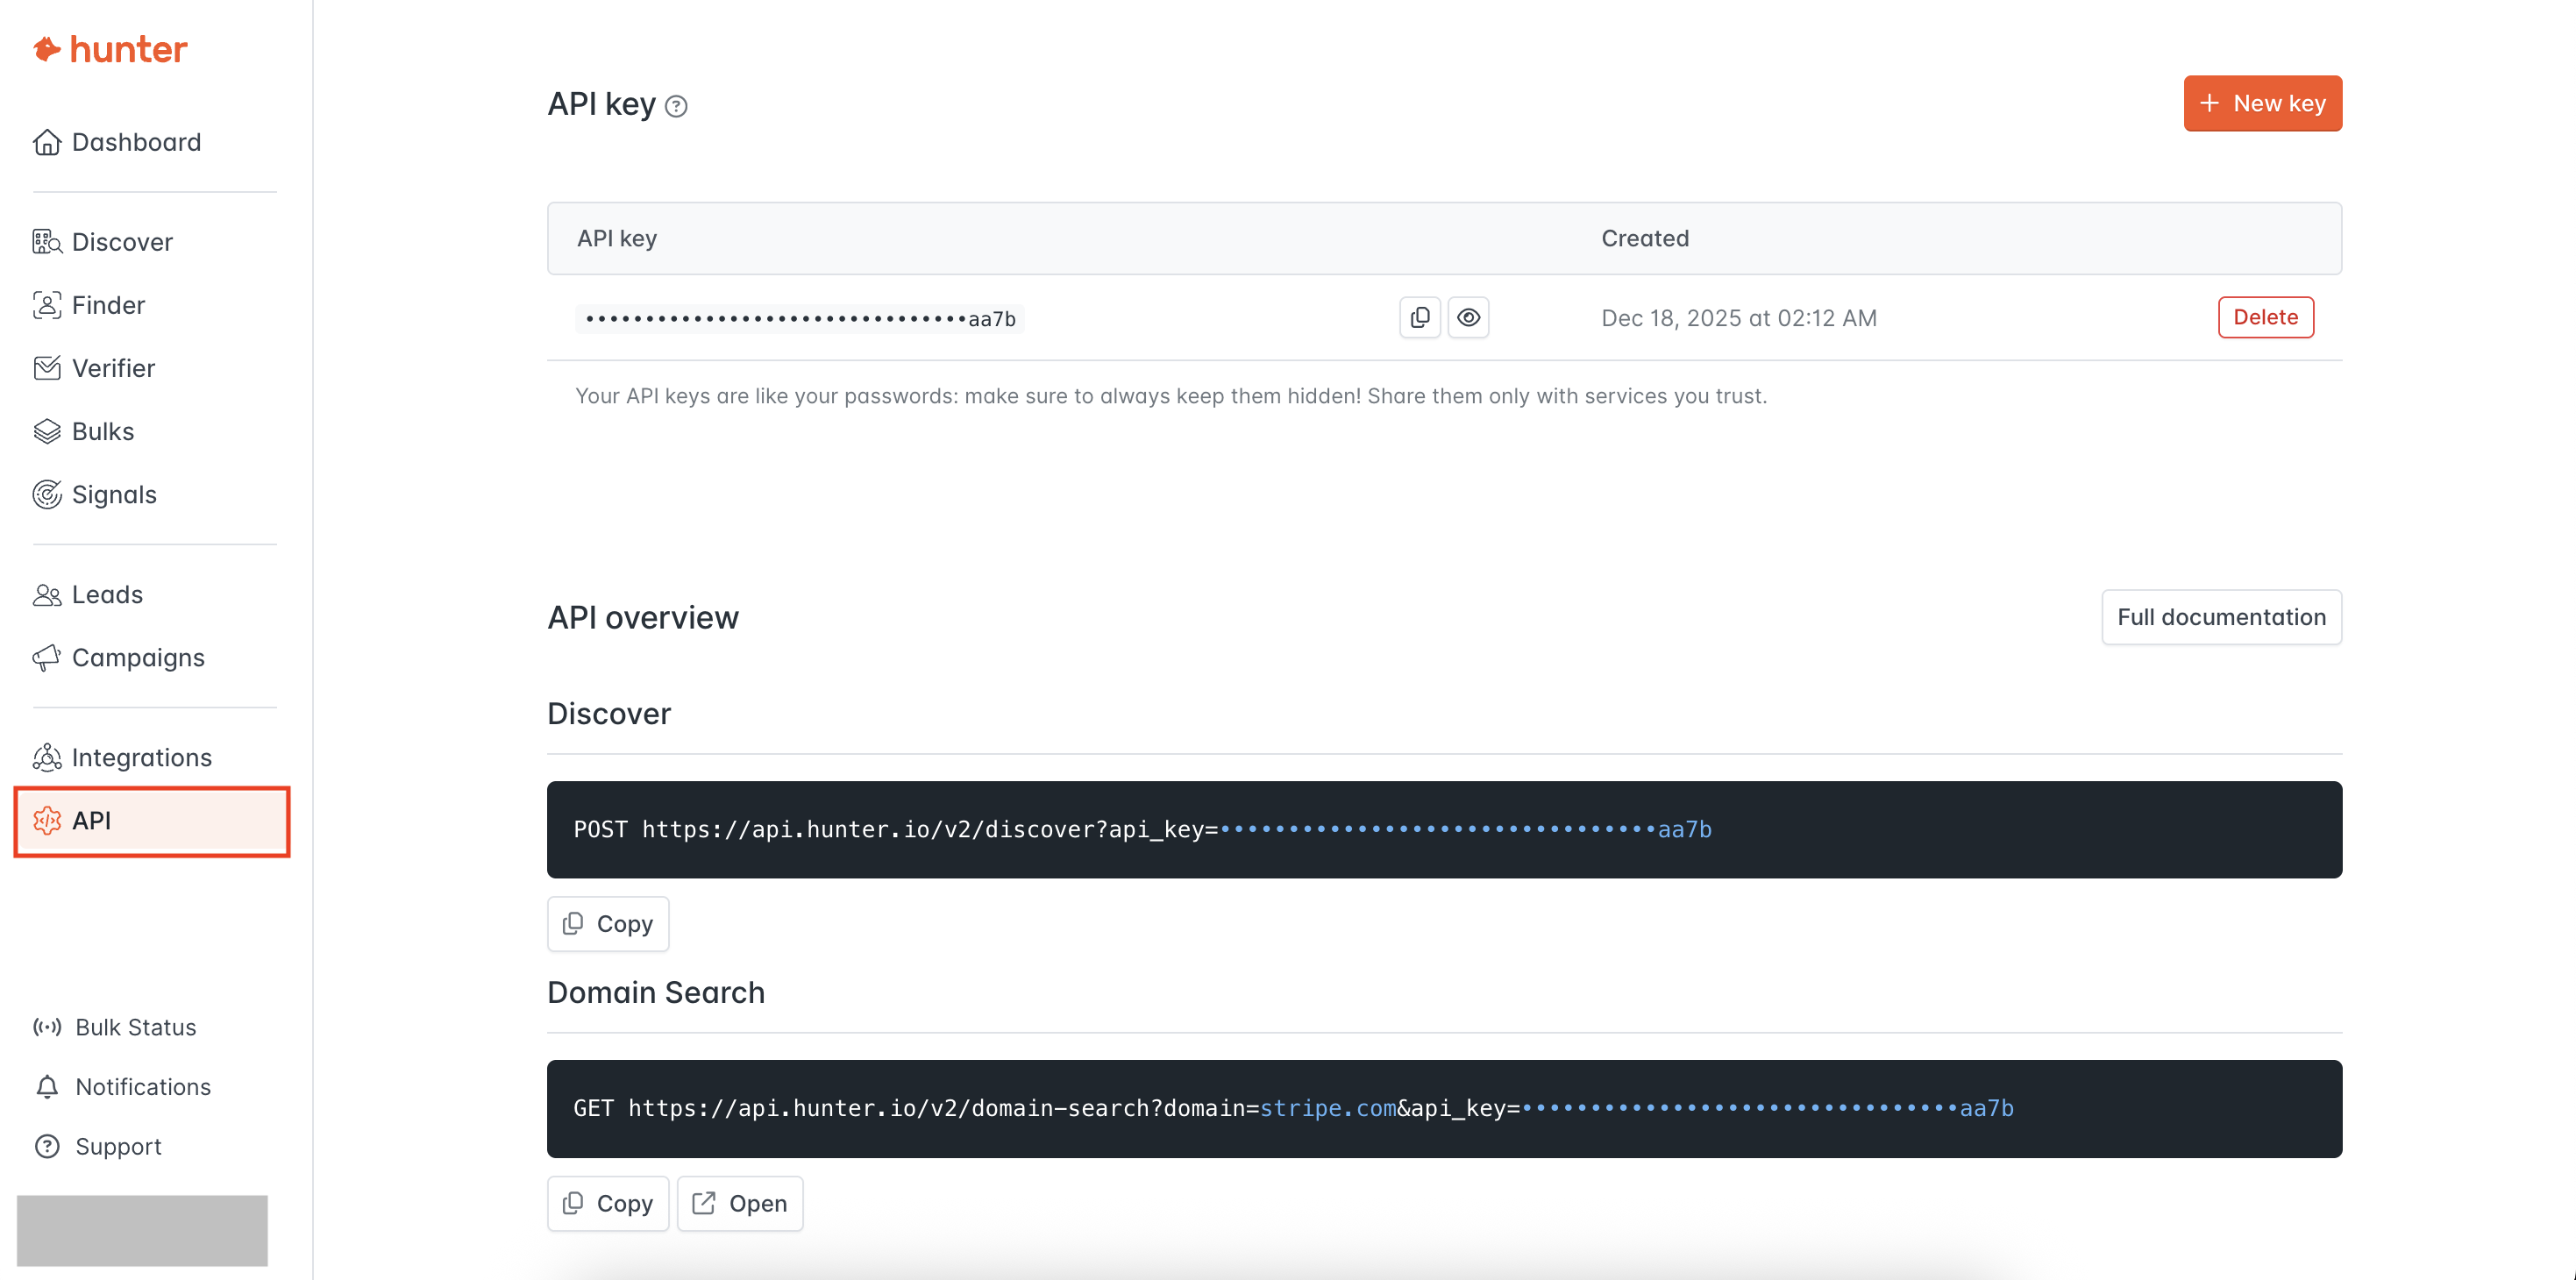Create a New key

coord(2262,103)
